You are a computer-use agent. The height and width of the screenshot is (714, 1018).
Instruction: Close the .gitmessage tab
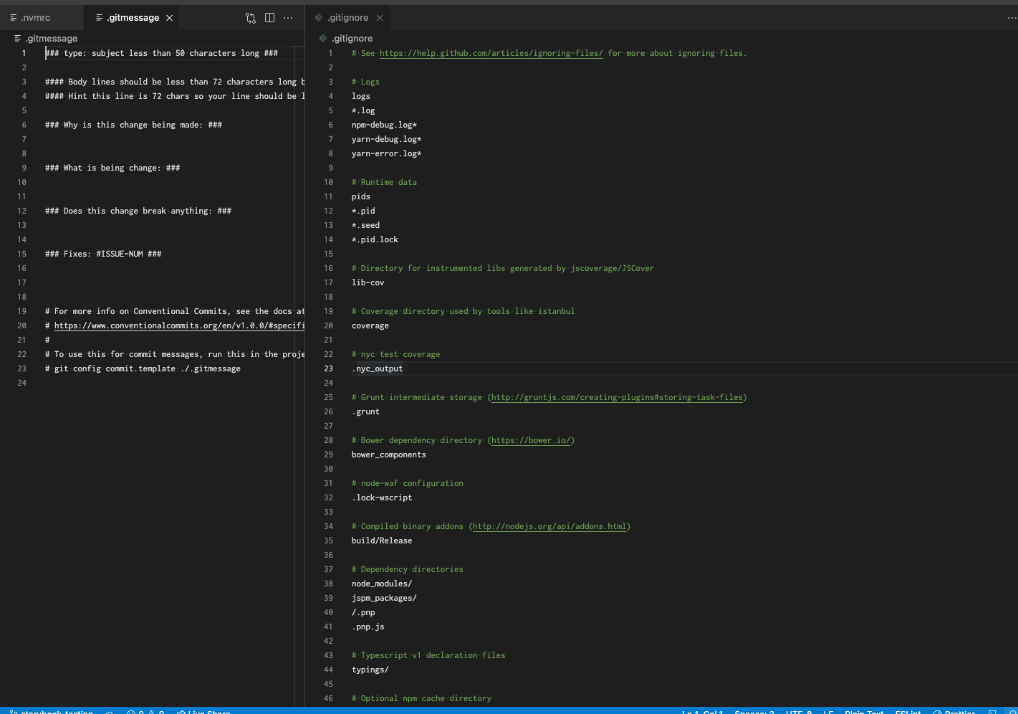(x=169, y=17)
